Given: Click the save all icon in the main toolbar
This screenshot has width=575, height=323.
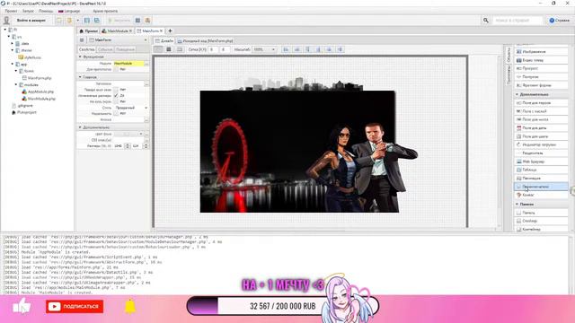Looking at the screenshot, I should [97, 21].
